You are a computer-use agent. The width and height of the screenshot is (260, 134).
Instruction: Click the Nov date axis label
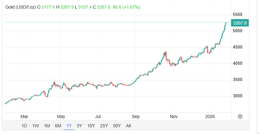(174, 116)
